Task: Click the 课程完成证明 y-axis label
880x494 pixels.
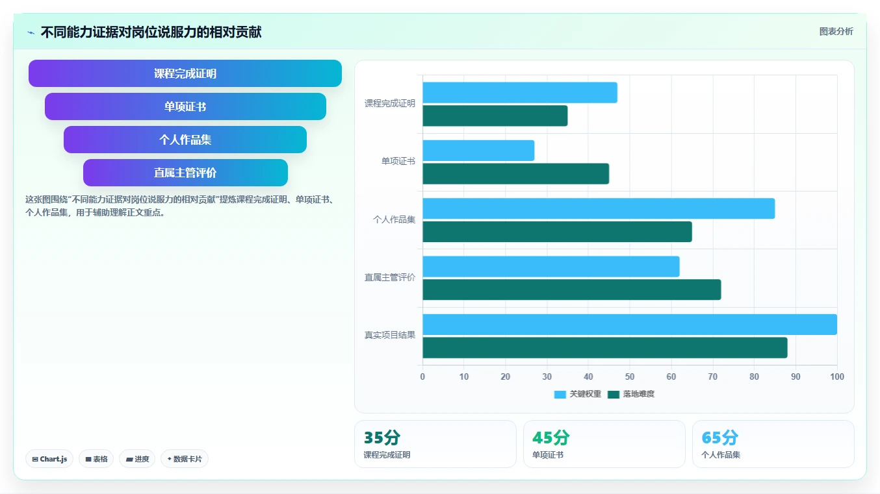Action: pos(390,103)
